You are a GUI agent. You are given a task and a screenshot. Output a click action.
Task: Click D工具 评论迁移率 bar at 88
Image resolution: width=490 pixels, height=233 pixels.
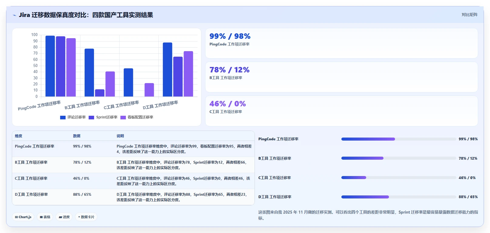(x=167, y=70)
